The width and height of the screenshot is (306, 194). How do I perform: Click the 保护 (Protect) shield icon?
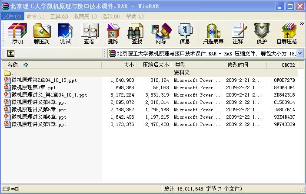(262, 33)
